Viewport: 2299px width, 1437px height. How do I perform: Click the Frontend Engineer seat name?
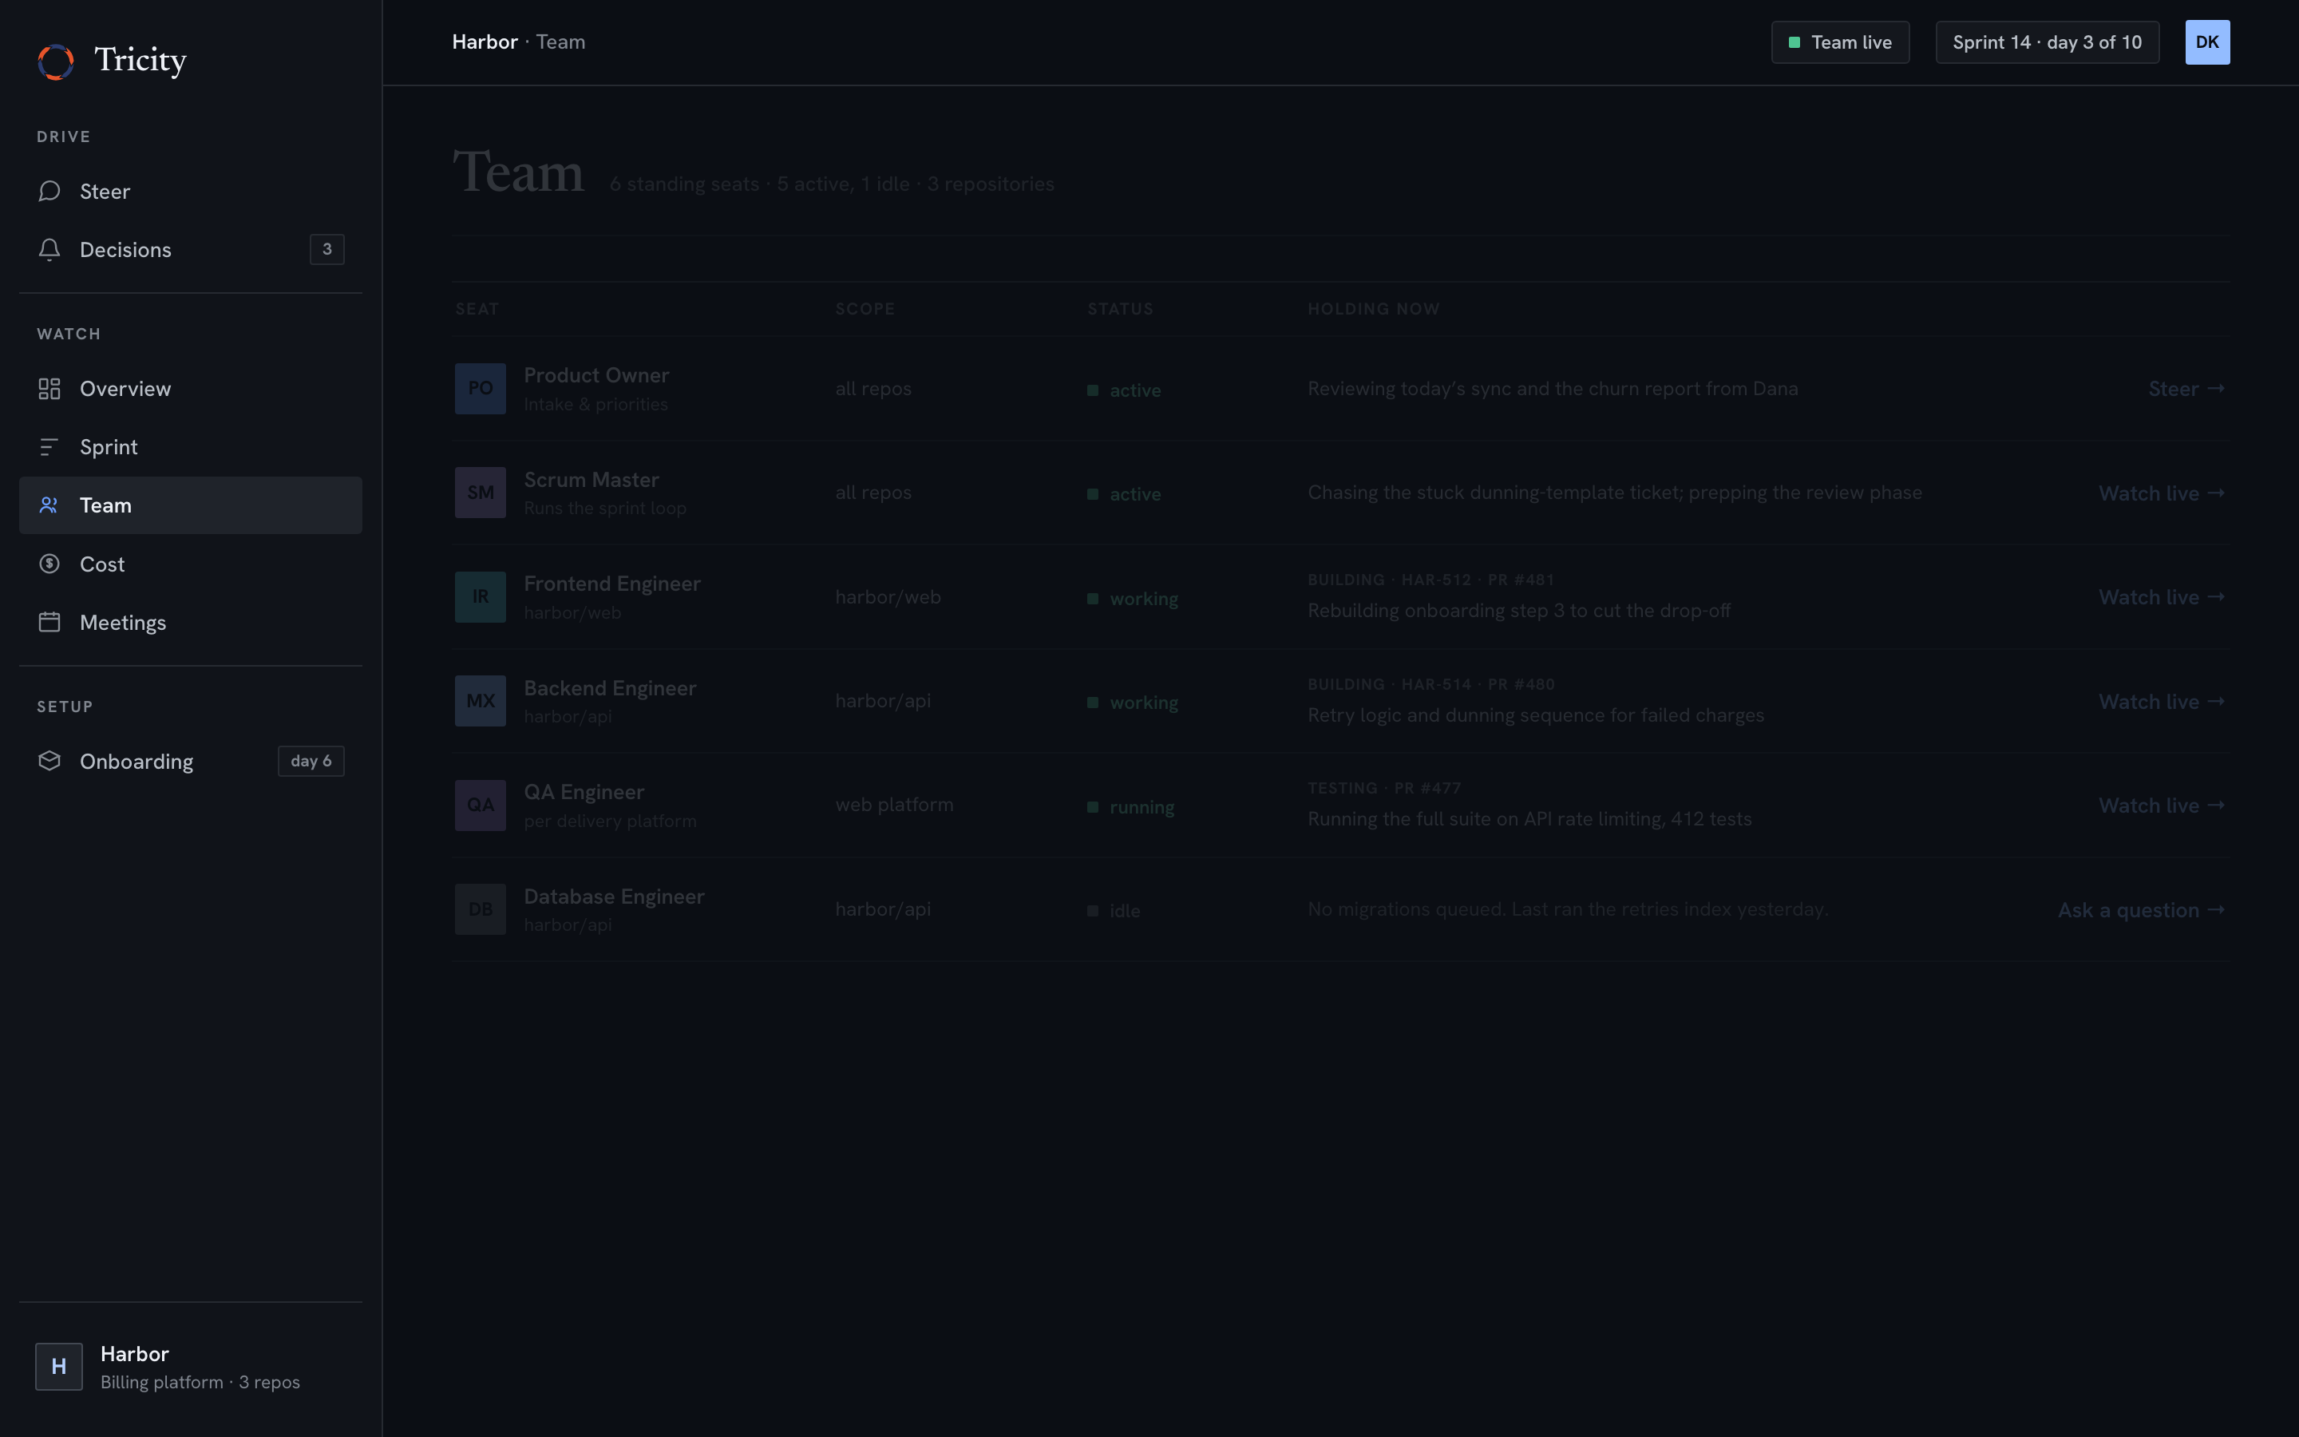[611, 584]
